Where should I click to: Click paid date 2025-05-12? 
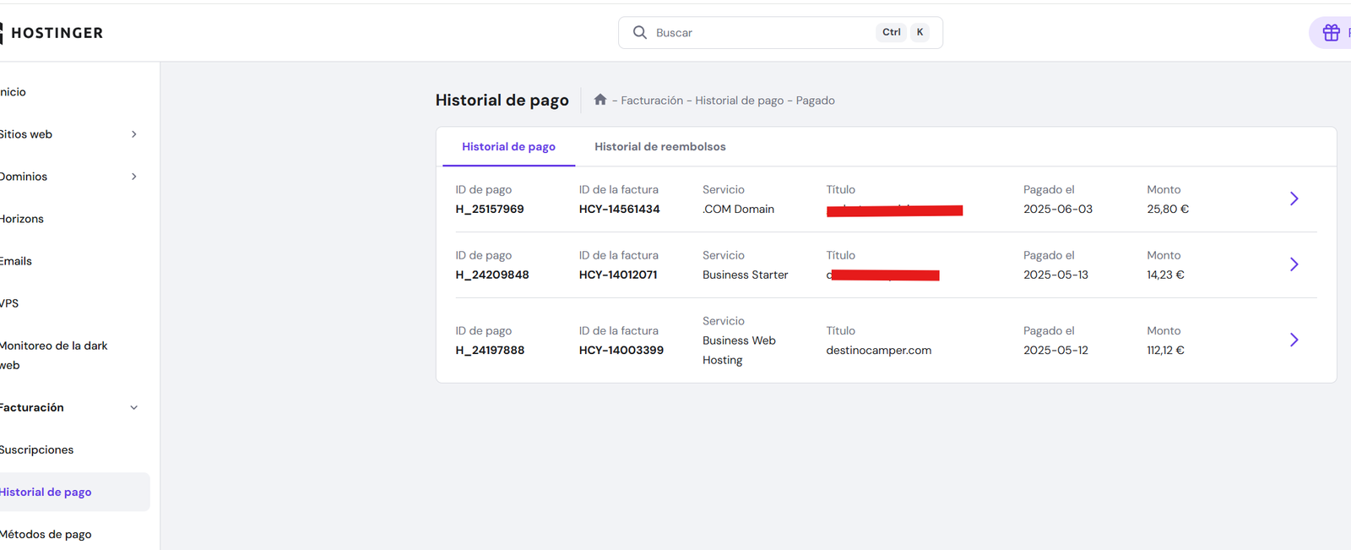tap(1055, 350)
